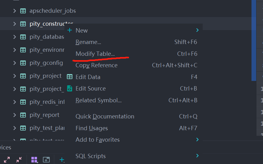Expand the pity_constructor table node

point(14,24)
